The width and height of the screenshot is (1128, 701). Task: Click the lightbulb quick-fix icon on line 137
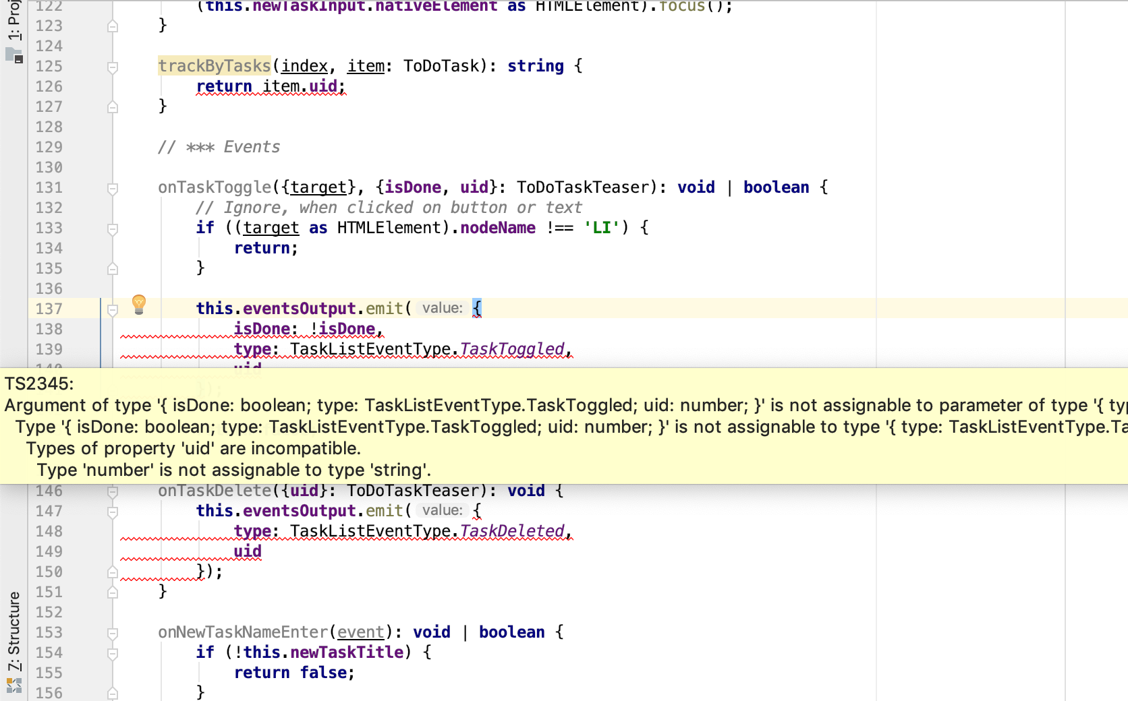(x=139, y=304)
